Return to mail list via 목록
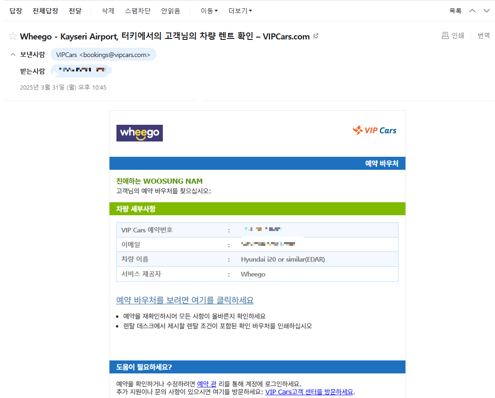Viewport: 495px width, 398px height. pyautogui.click(x=456, y=11)
